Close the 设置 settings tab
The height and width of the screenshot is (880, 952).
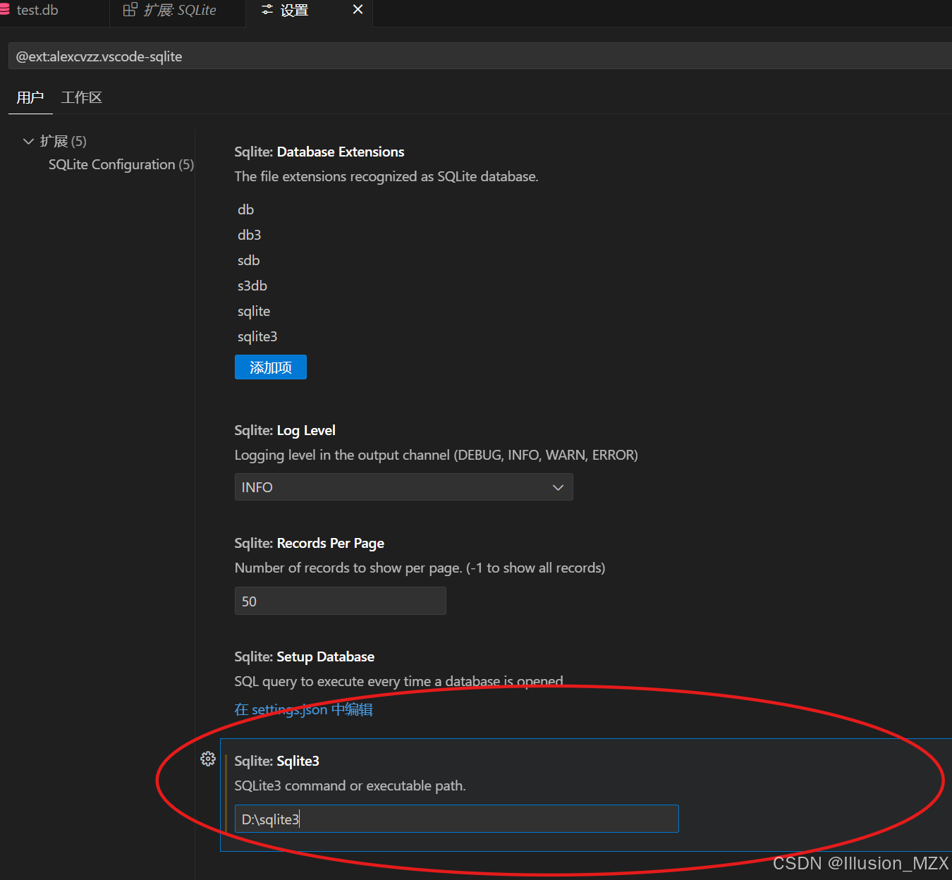[x=358, y=10]
